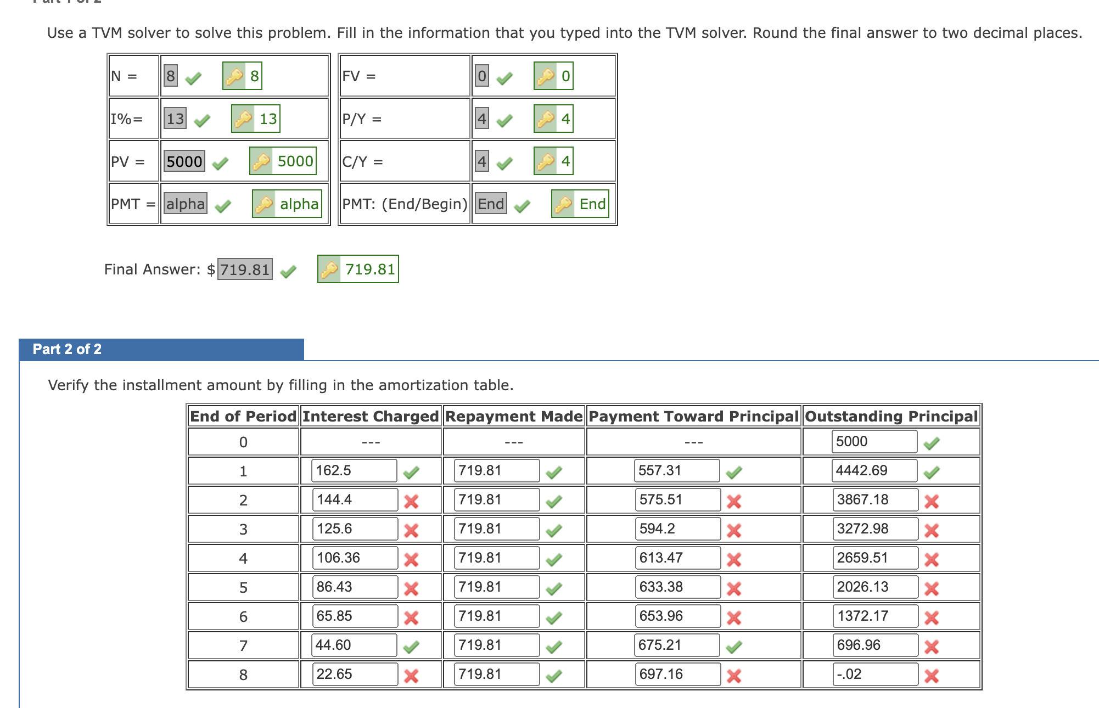The image size is (1099, 708).
Task: Click the green check beside Final Answer field
Action: tap(288, 271)
